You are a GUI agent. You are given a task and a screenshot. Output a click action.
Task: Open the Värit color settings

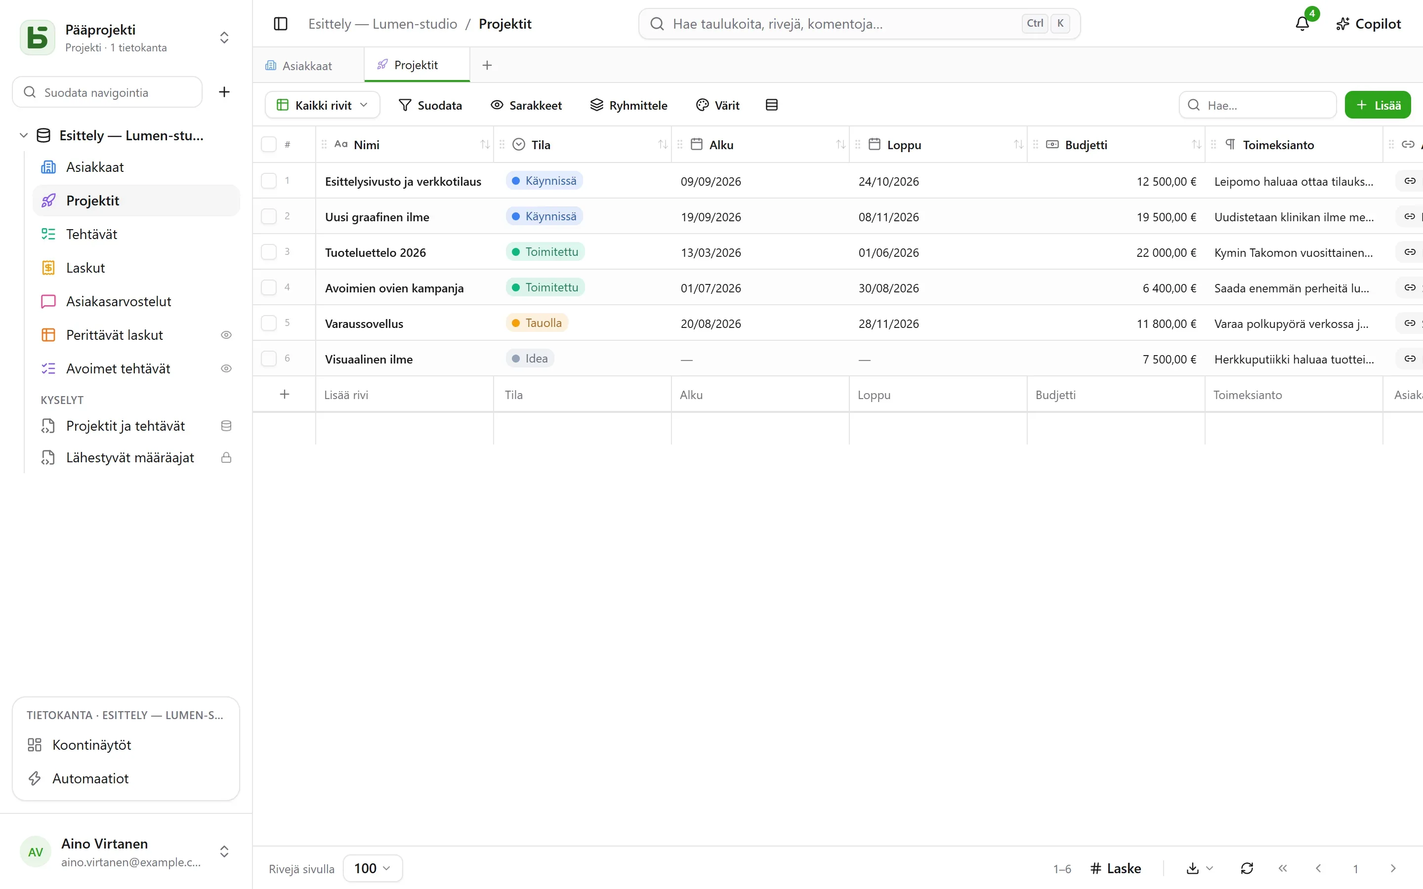coord(717,105)
